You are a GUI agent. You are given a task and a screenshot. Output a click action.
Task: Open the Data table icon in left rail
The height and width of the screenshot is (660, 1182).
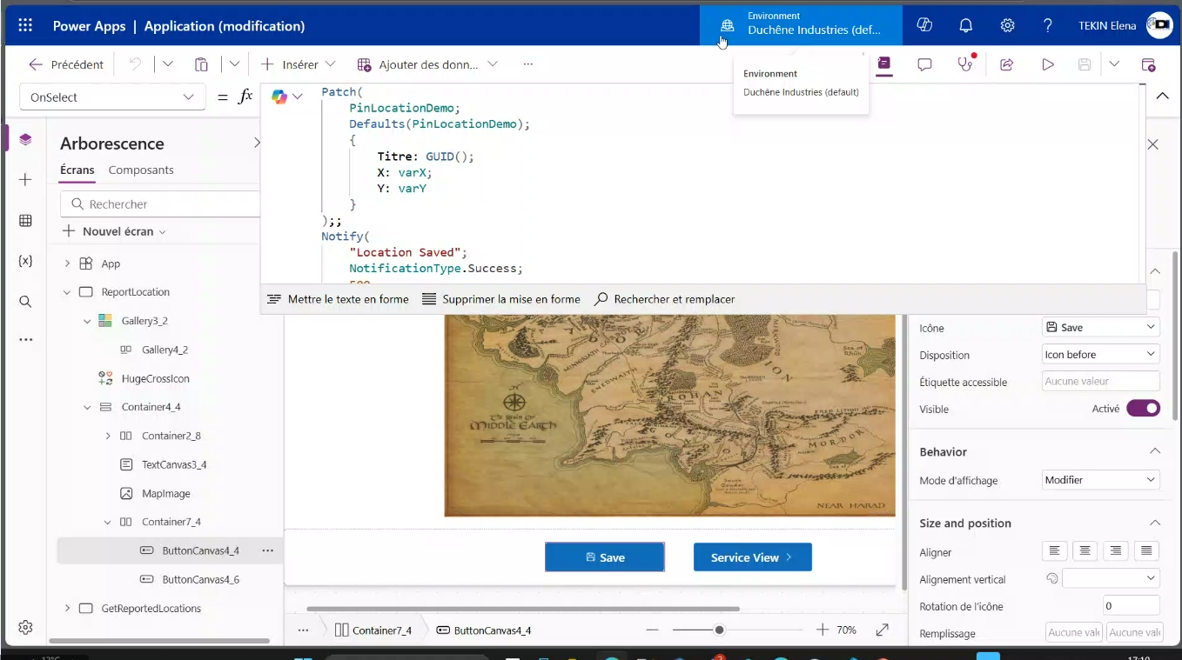[x=25, y=221]
